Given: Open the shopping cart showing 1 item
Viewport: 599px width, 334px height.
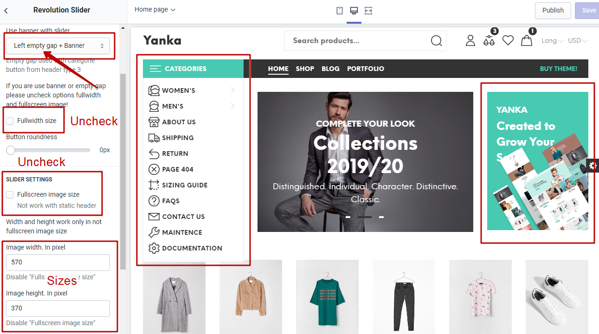Looking at the screenshot, I should [x=527, y=41].
